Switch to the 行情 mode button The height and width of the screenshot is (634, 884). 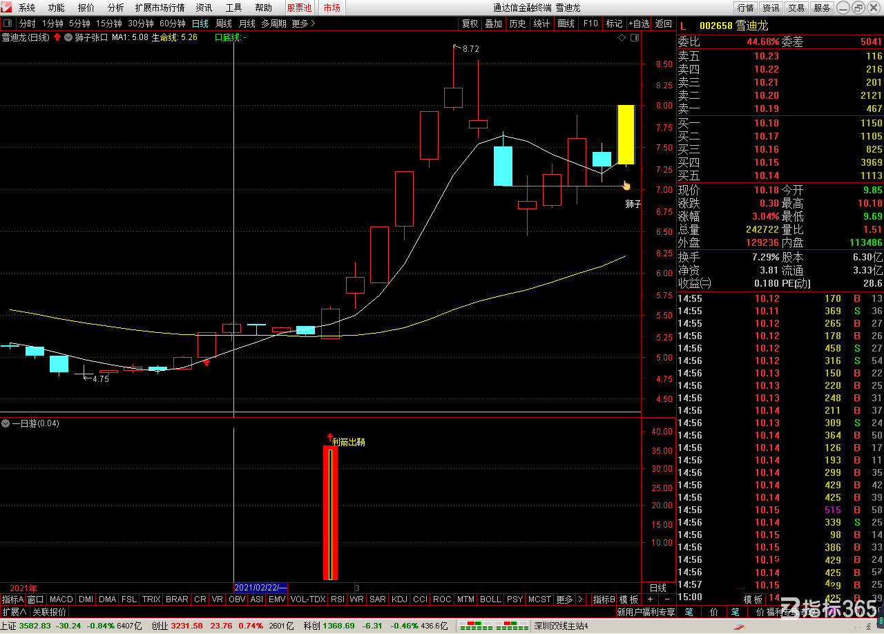click(745, 8)
